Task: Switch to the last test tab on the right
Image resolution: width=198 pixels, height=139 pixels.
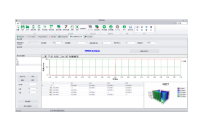Action: [x=88, y=37]
